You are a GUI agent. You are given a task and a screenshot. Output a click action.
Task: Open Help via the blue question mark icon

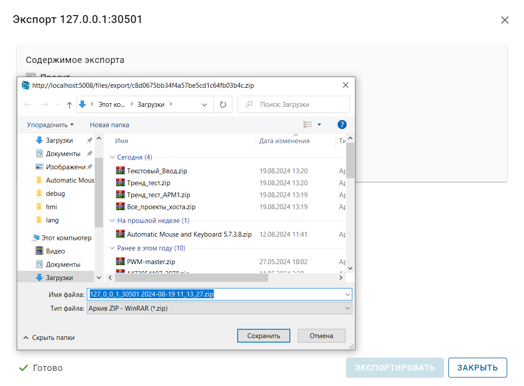click(342, 125)
